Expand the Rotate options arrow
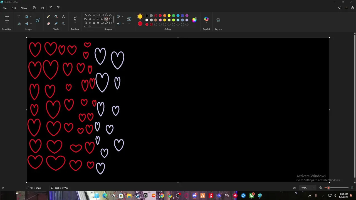Viewport: 356px width, 200px height. click(31, 17)
